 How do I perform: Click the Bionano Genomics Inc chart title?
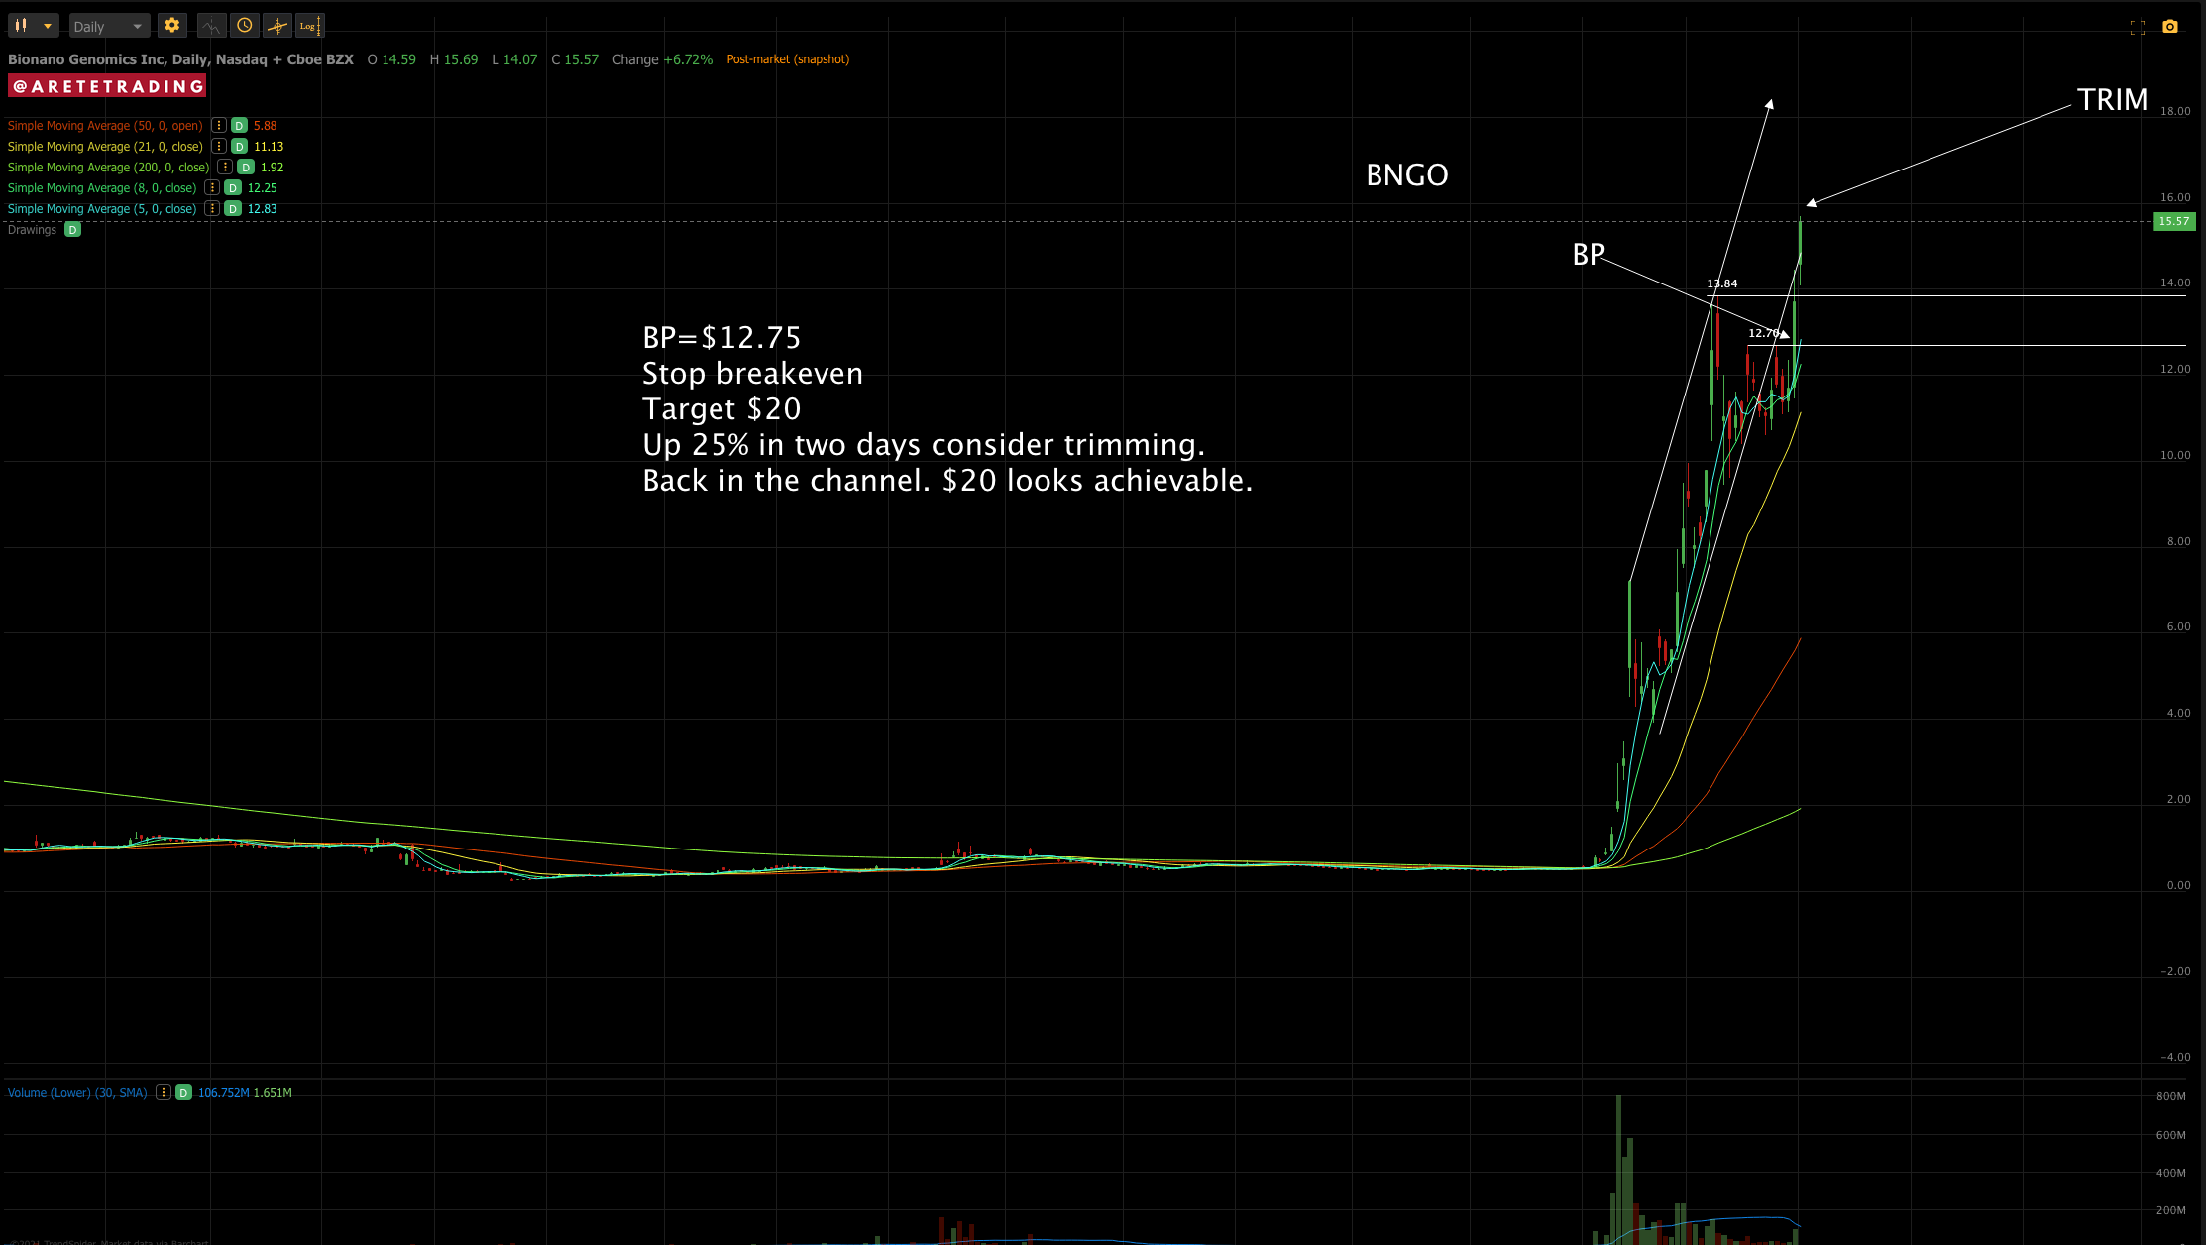tap(180, 59)
